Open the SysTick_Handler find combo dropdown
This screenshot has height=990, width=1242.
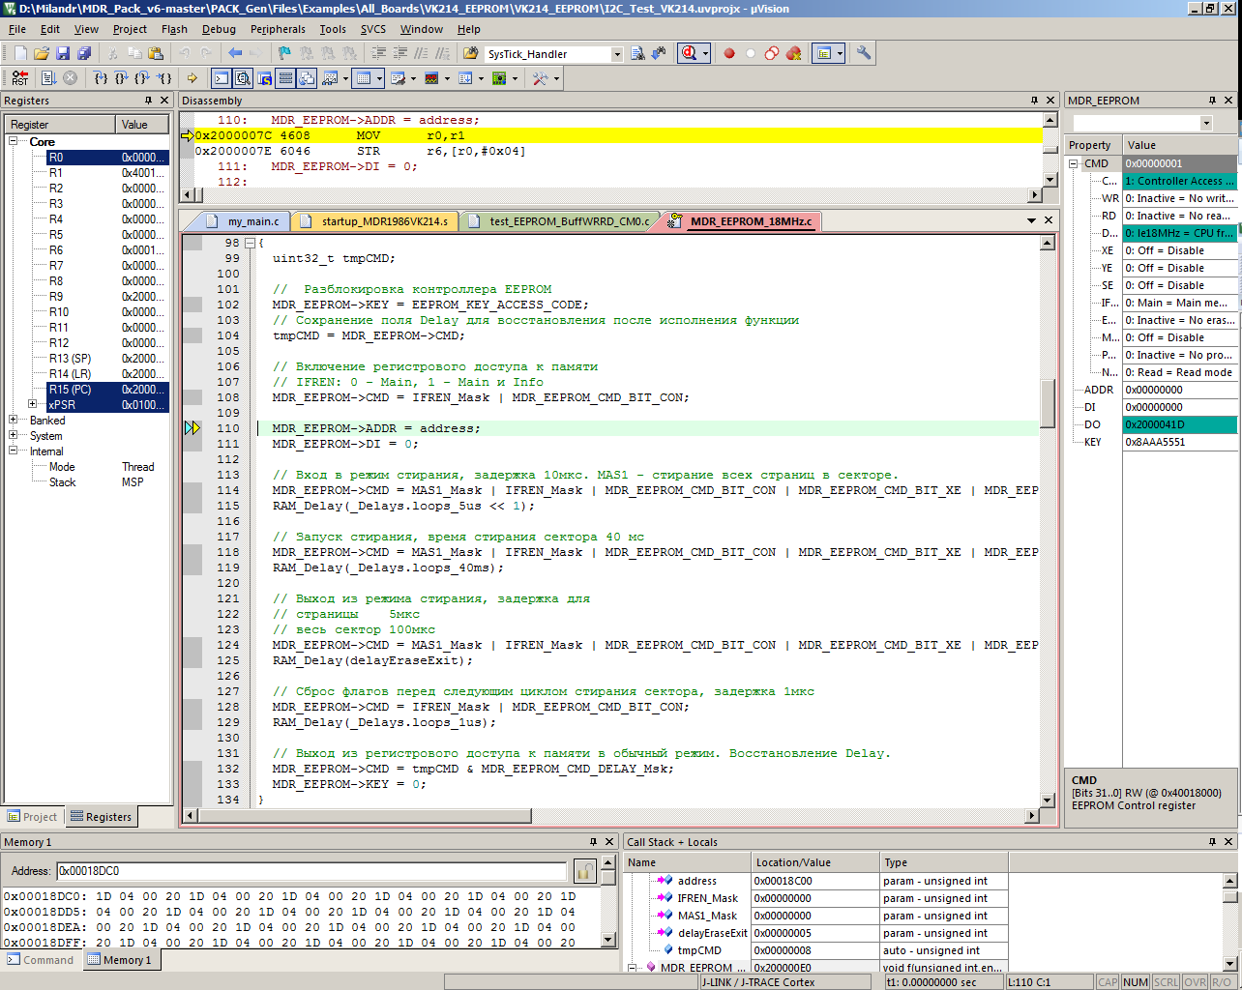point(617,54)
